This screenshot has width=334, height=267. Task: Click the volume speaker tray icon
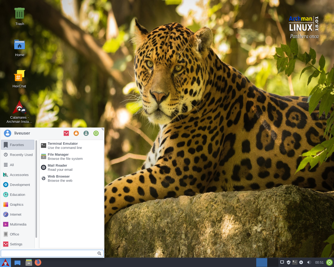coord(309,262)
